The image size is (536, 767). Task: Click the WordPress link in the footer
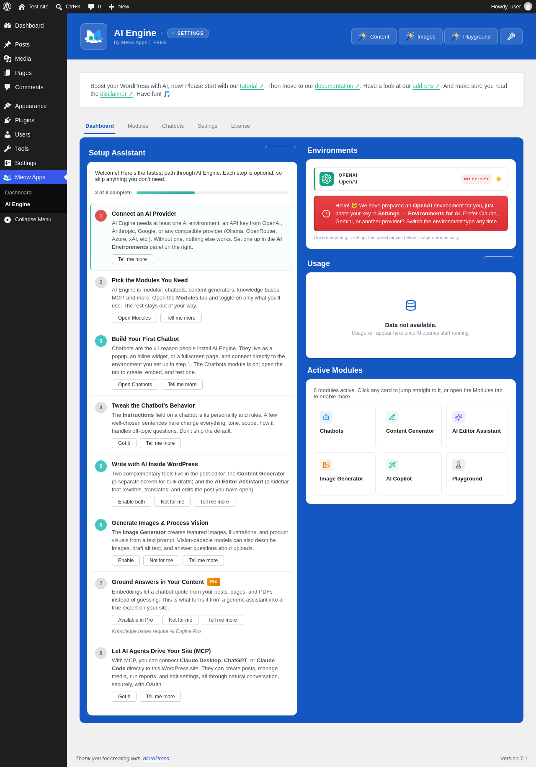click(156, 759)
